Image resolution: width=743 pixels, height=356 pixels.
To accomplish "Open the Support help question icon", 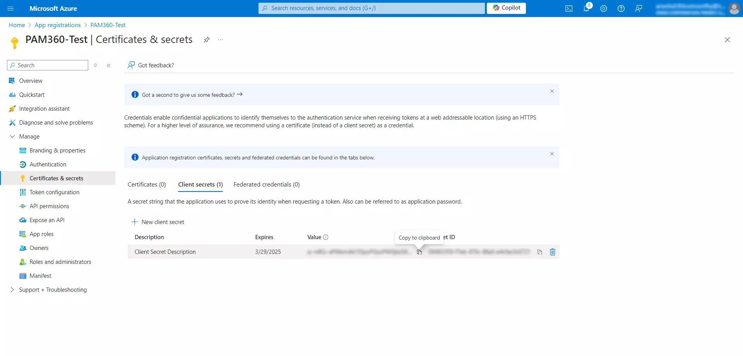I will click(x=621, y=9).
